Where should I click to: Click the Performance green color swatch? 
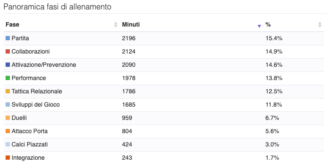tap(8, 78)
